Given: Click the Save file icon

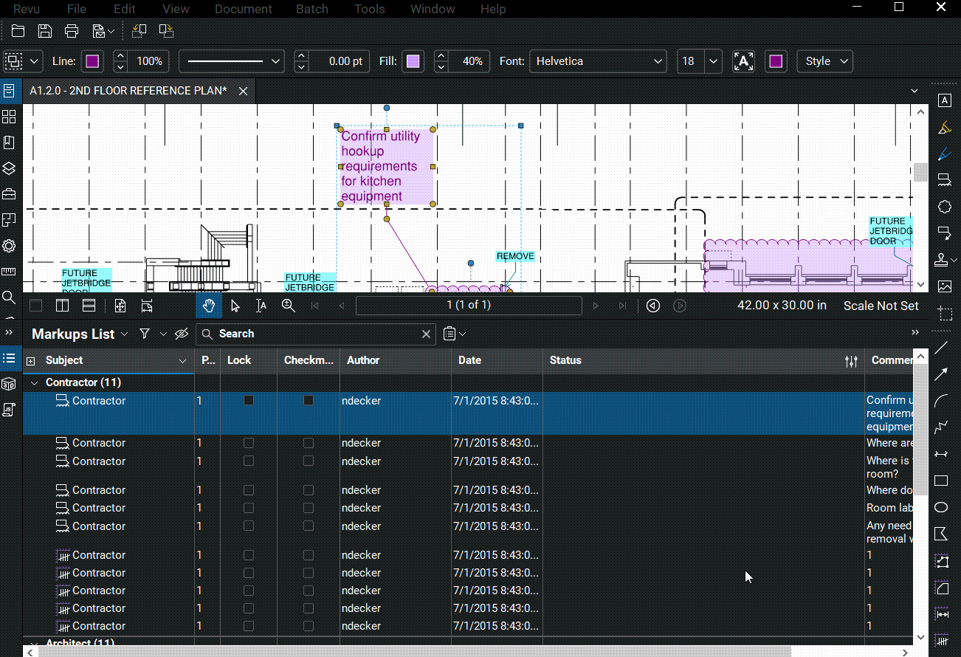Looking at the screenshot, I should [45, 31].
